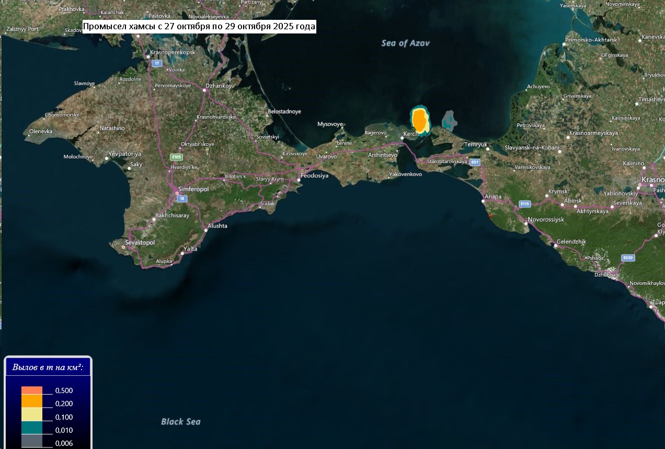Click the Novorossiysk city label
Viewport: 665px width, 449px height.
pyautogui.click(x=546, y=220)
